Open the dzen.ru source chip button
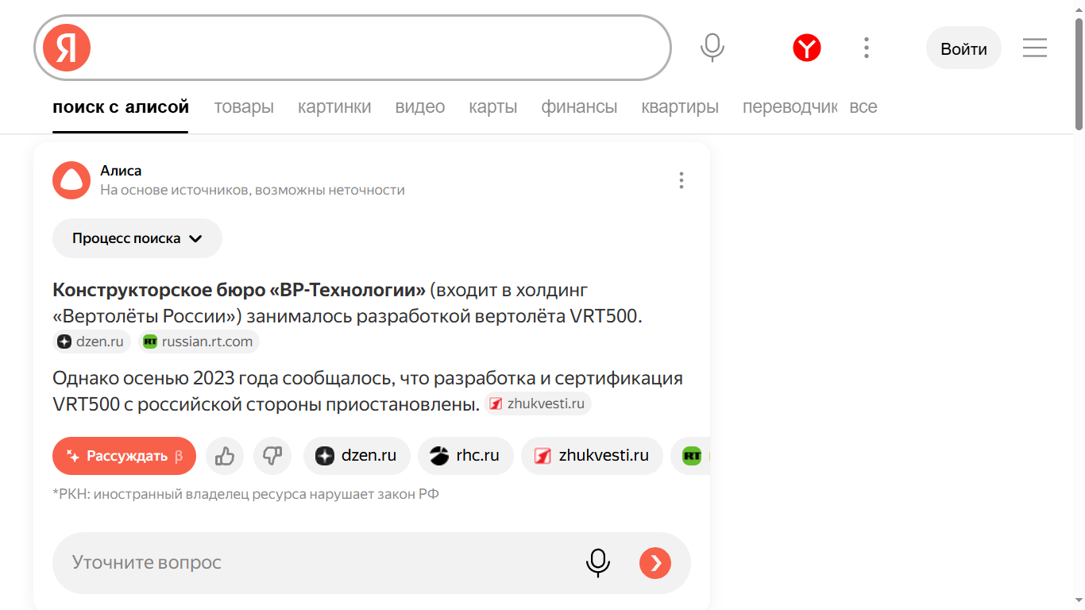Viewport: 1085px width, 610px height. (x=357, y=456)
